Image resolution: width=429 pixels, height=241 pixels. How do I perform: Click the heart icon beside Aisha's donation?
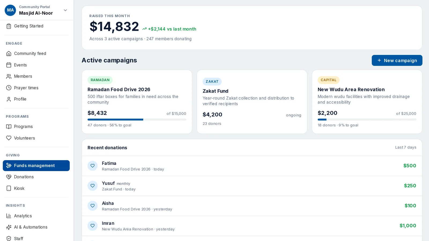(x=93, y=206)
